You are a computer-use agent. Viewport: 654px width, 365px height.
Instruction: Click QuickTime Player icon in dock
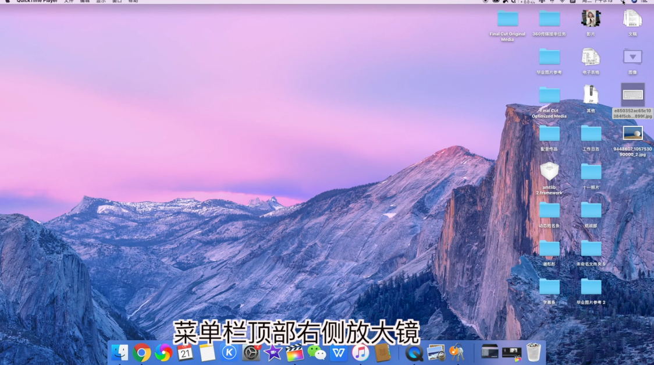click(414, 353)
